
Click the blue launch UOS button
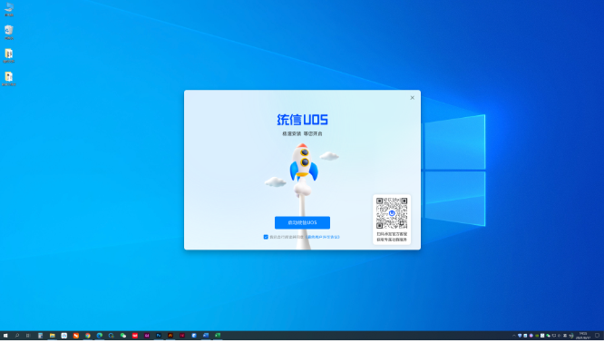[x=302, y=222]
